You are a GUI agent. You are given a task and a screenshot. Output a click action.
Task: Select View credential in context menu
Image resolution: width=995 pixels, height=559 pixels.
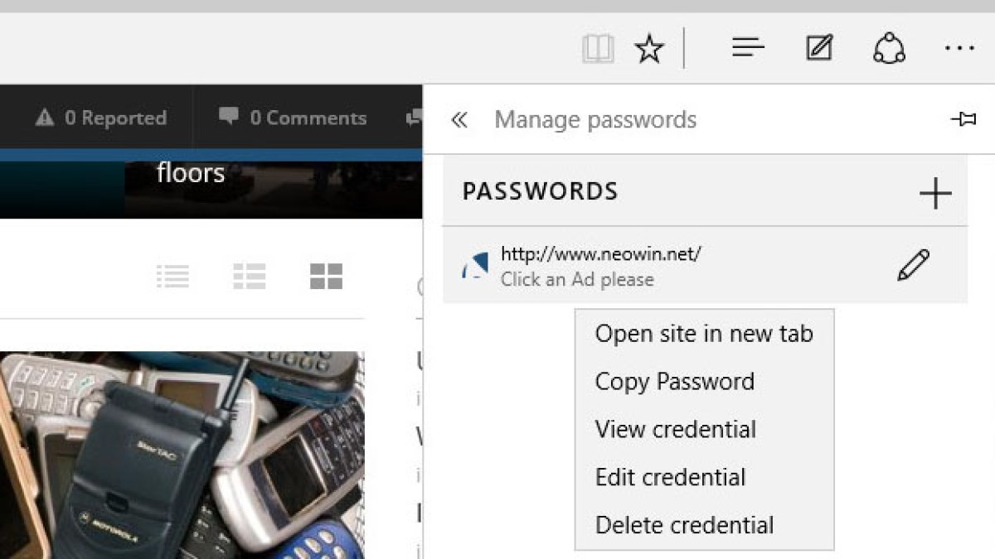pos(676,429)
